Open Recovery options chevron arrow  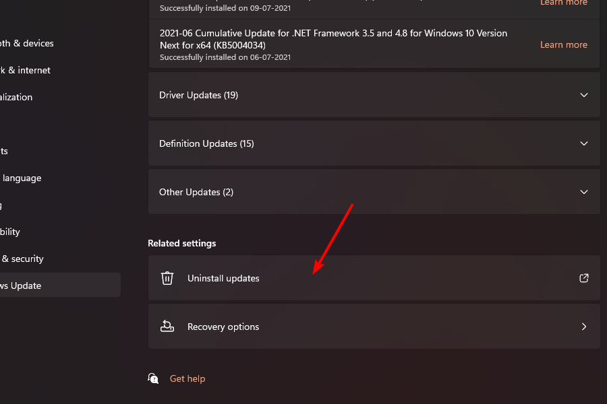[584, 327]
